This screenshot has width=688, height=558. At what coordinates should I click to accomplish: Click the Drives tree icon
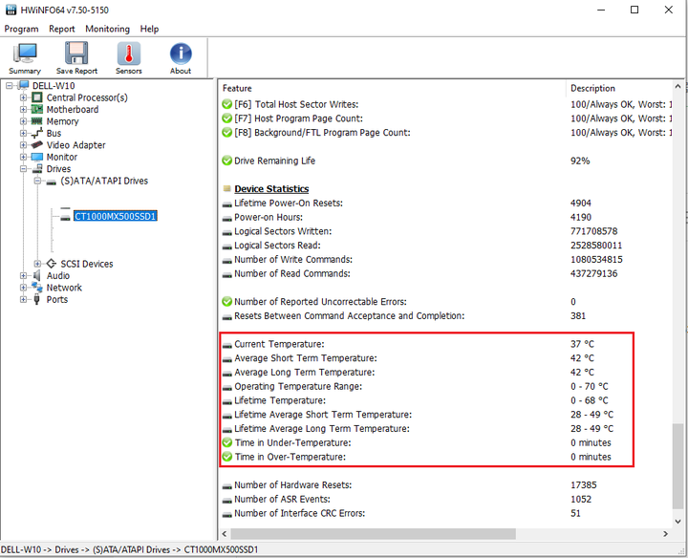click(x=37, y=168)
